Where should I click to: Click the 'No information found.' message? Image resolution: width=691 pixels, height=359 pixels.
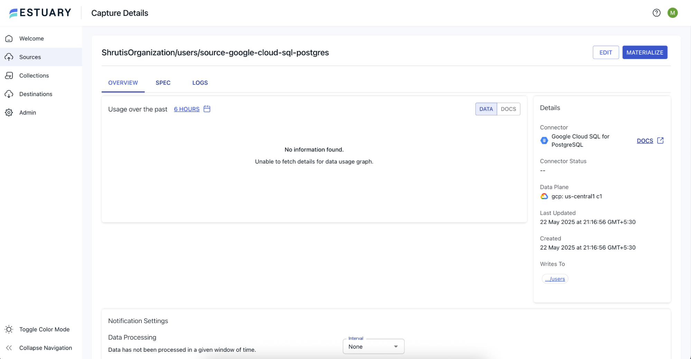[314, 149]
